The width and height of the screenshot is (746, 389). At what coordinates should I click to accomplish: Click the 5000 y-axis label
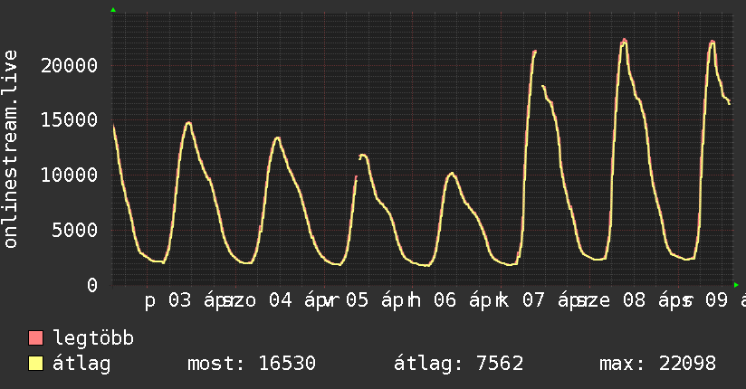pos(75,230)
